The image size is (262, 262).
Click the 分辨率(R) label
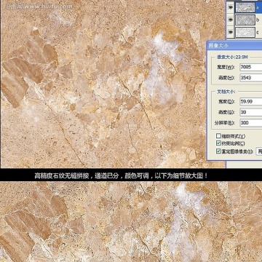225,123
